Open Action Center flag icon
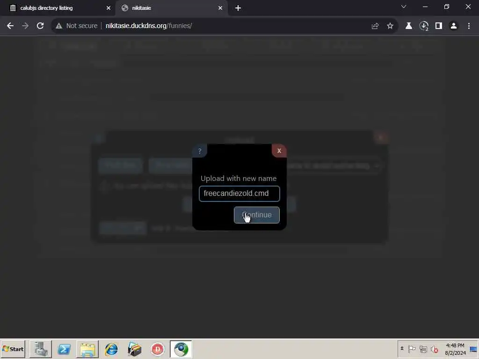The height and width of the screenshot is (359, 479). pyautogui.click(x=412, y=349)
